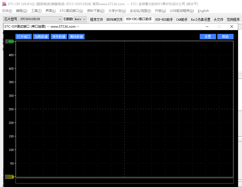
Task: Open the CAN助手 tab
Action: click(x=182, y=20)
